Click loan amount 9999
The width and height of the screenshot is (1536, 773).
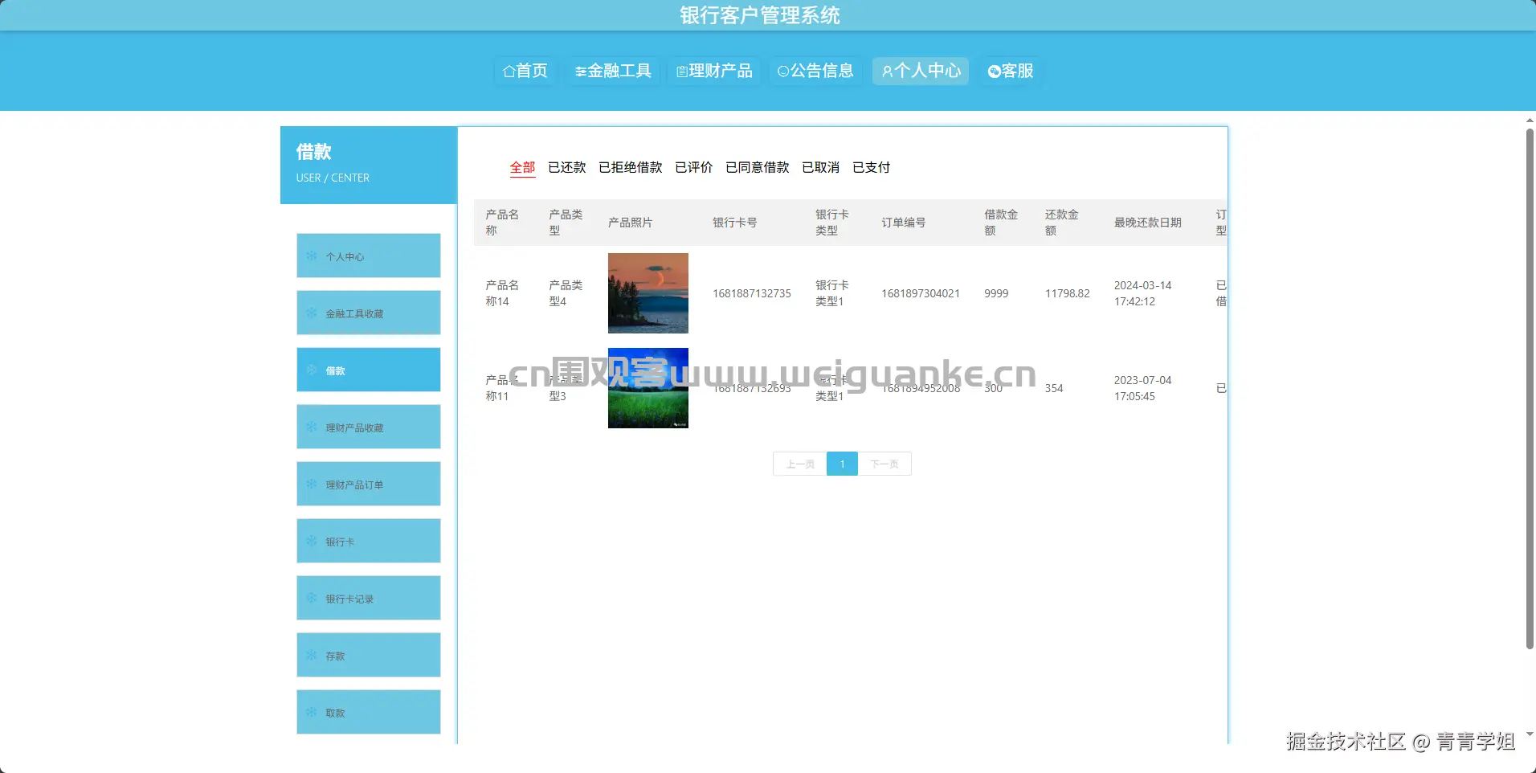[x=996, y=293]
